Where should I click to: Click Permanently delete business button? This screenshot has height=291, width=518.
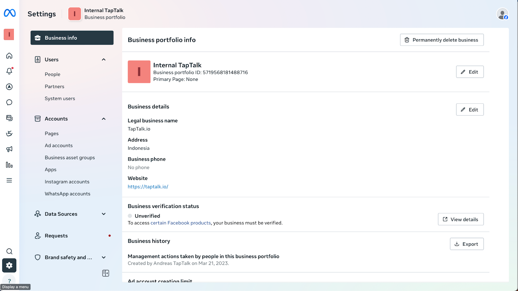tap(442, 40)
